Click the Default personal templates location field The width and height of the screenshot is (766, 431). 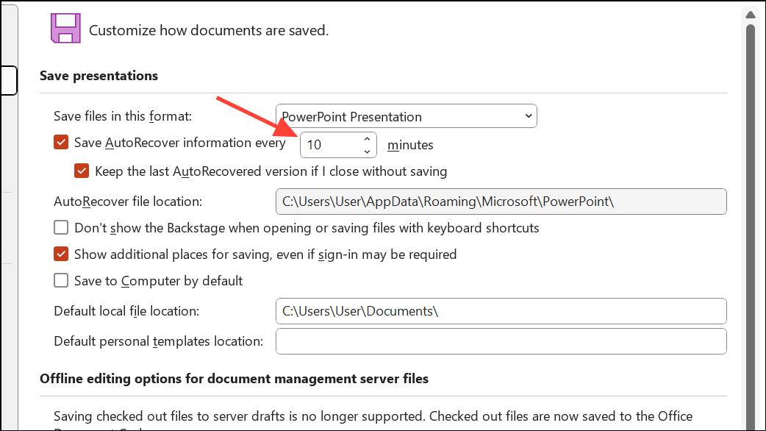501,341
